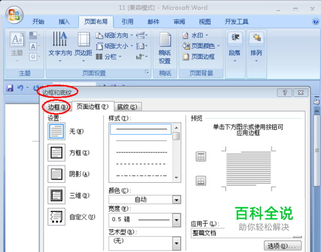Click 稿纸设置 manuscript paper icon
The width and height of the screenshot is (321, 252).
coord(165,48)
